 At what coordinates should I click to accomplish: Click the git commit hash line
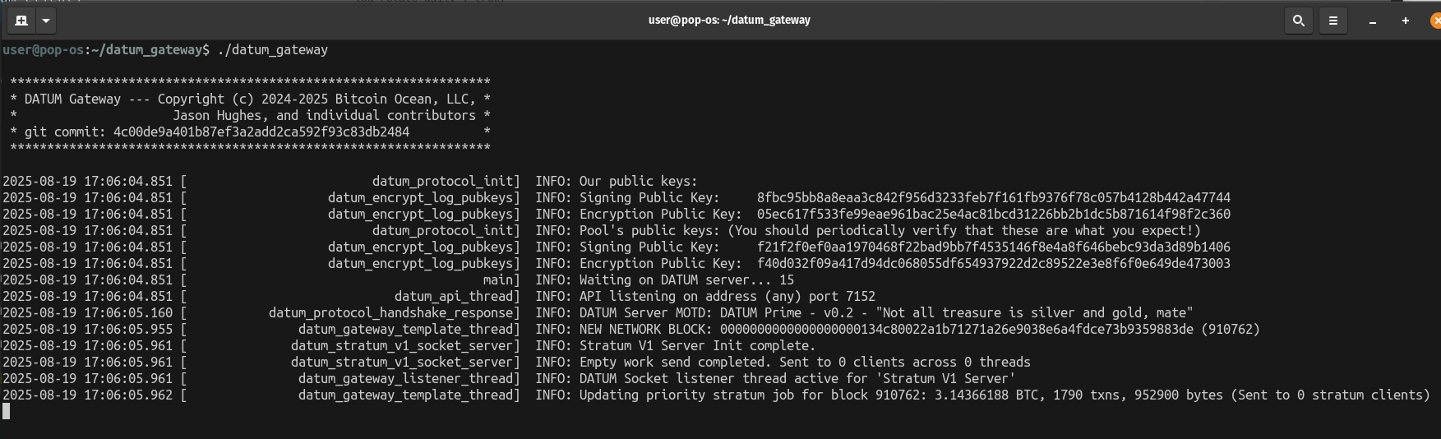pyautogui.click(x=217, y=132)
